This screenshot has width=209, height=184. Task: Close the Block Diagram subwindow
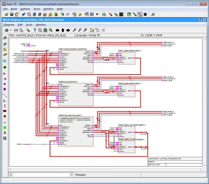[x=205, y=20]
